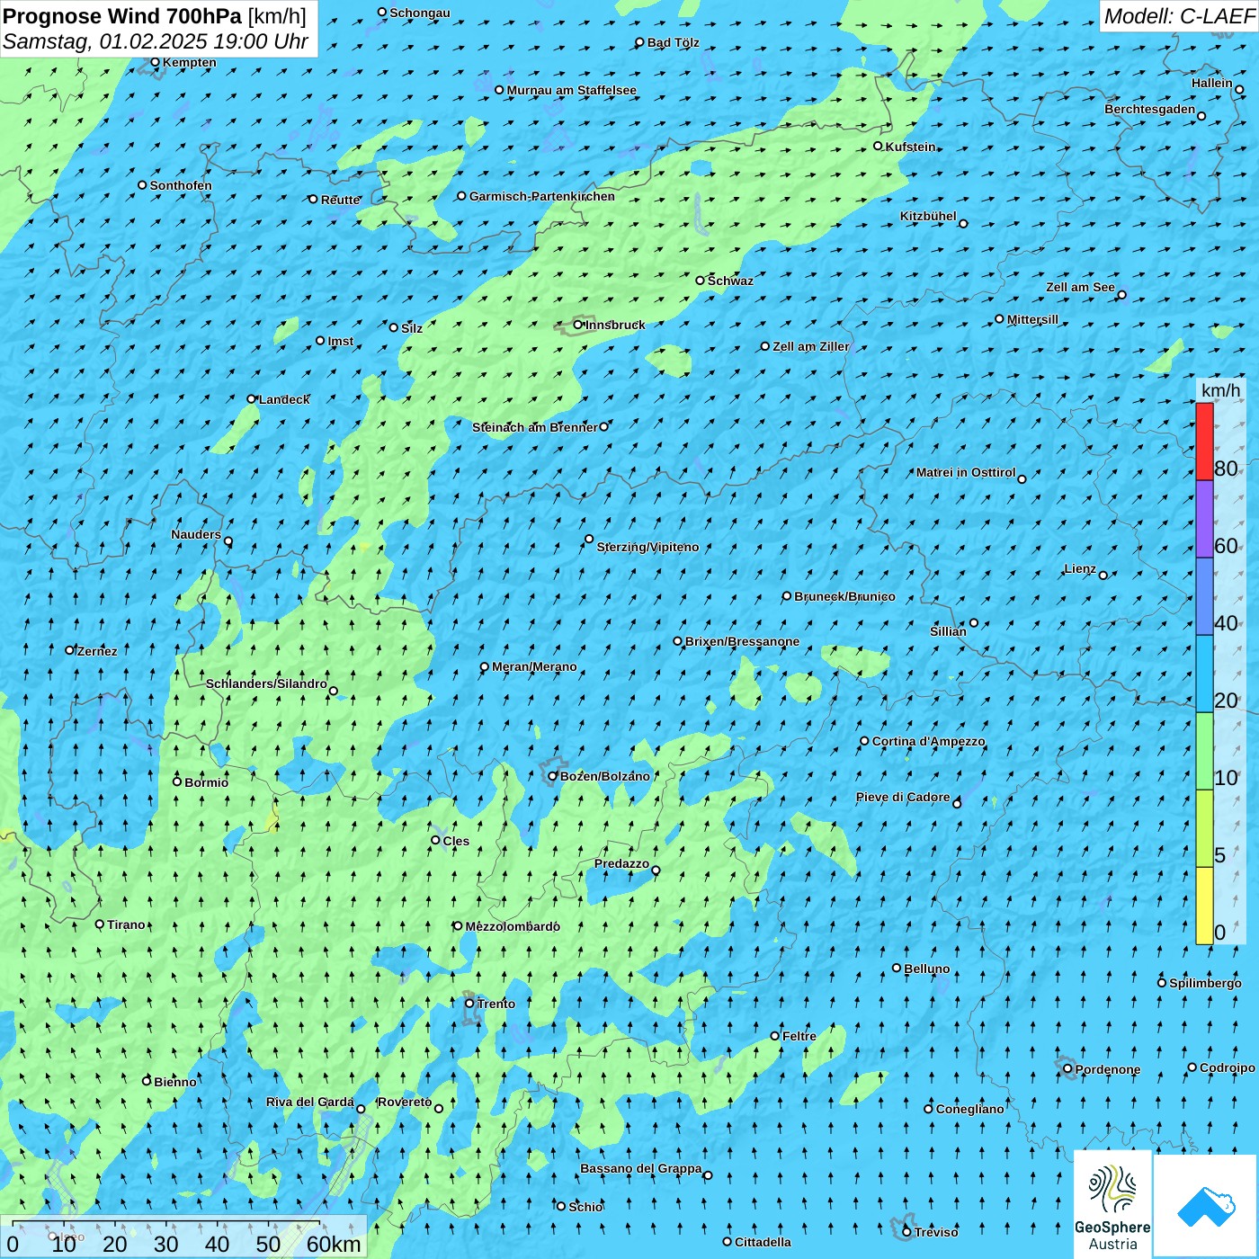Select the Sonthofen label
1259x1259 pixels.
(x=181, y=186)
